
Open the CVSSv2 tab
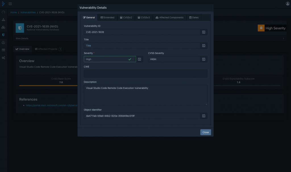pyautogui.click(x=126, y=18)
